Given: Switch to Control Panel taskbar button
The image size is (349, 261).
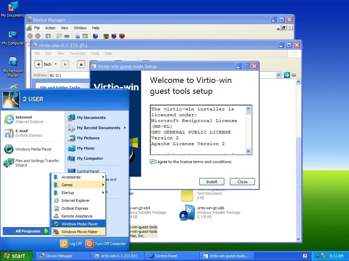Looking at the screenshot, I should 172,256.
